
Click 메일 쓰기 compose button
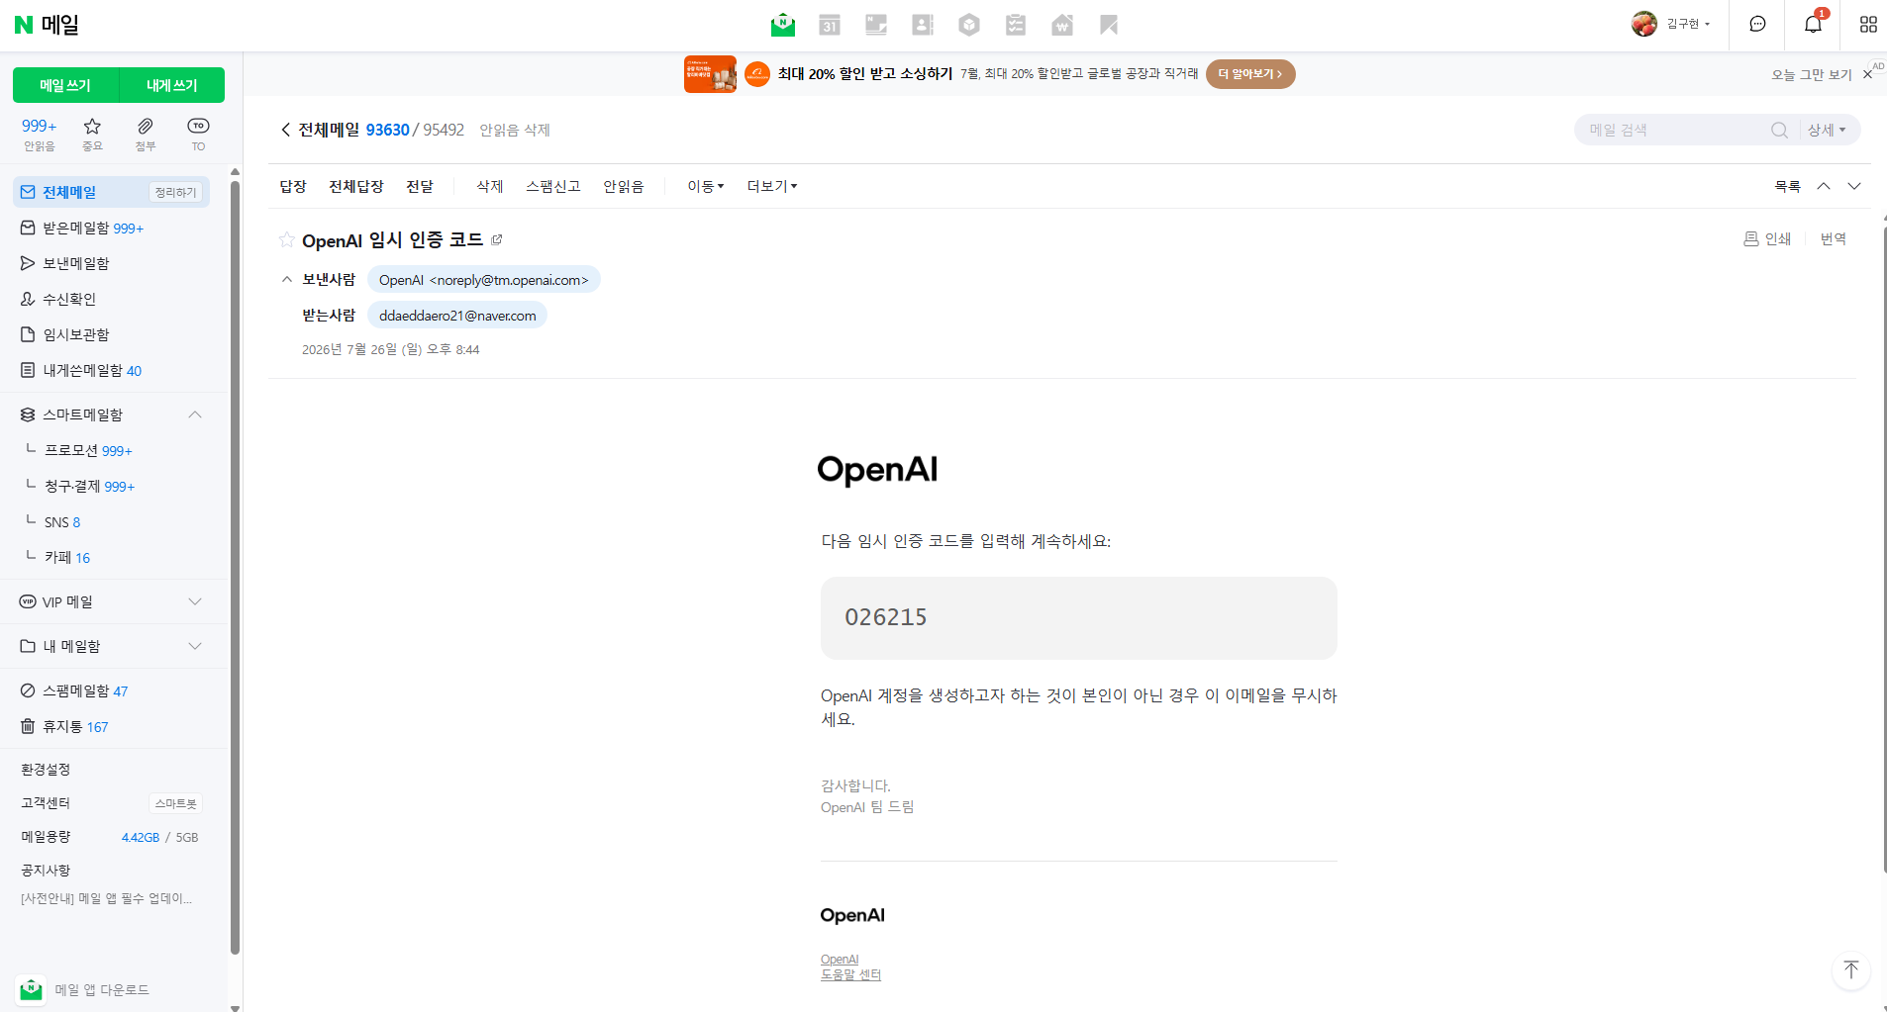pos(65,85)
